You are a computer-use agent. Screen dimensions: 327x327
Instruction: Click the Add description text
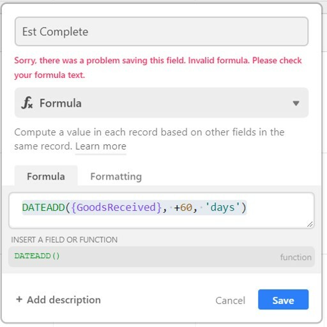[64, 300]
